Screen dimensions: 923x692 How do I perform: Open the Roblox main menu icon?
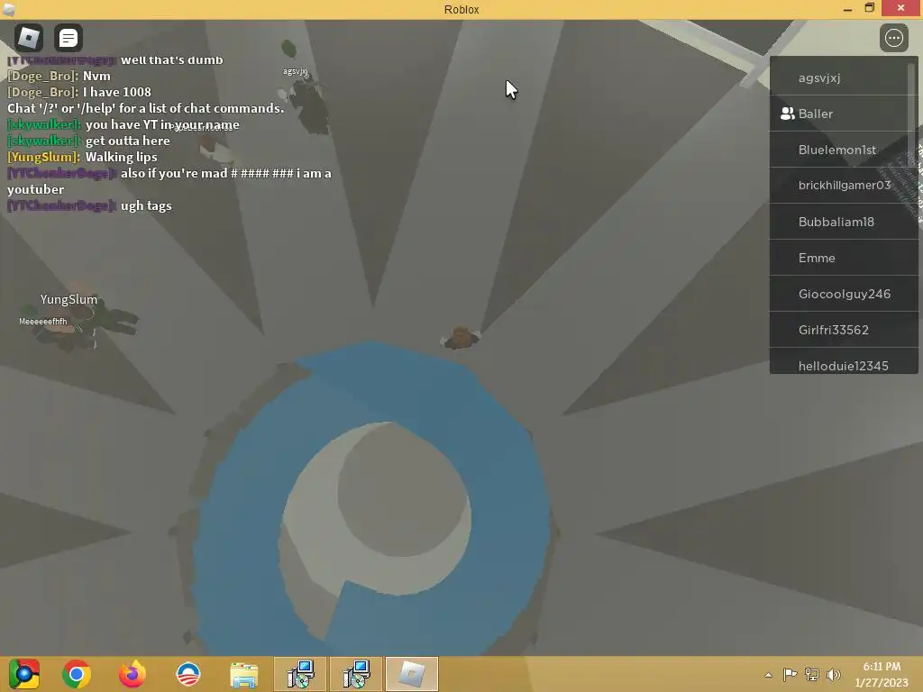pyautogui.click(x=29, y=38)
